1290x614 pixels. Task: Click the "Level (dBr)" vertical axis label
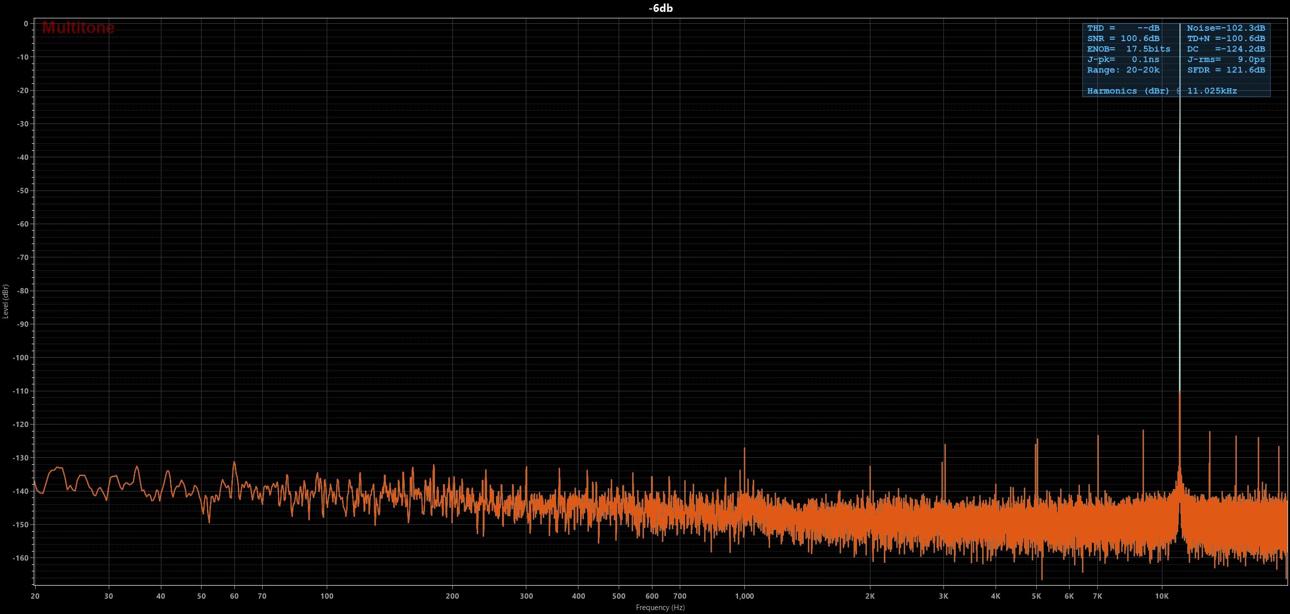pos(5,302)
